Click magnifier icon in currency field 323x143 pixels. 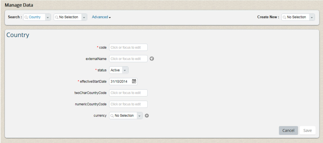112,116
